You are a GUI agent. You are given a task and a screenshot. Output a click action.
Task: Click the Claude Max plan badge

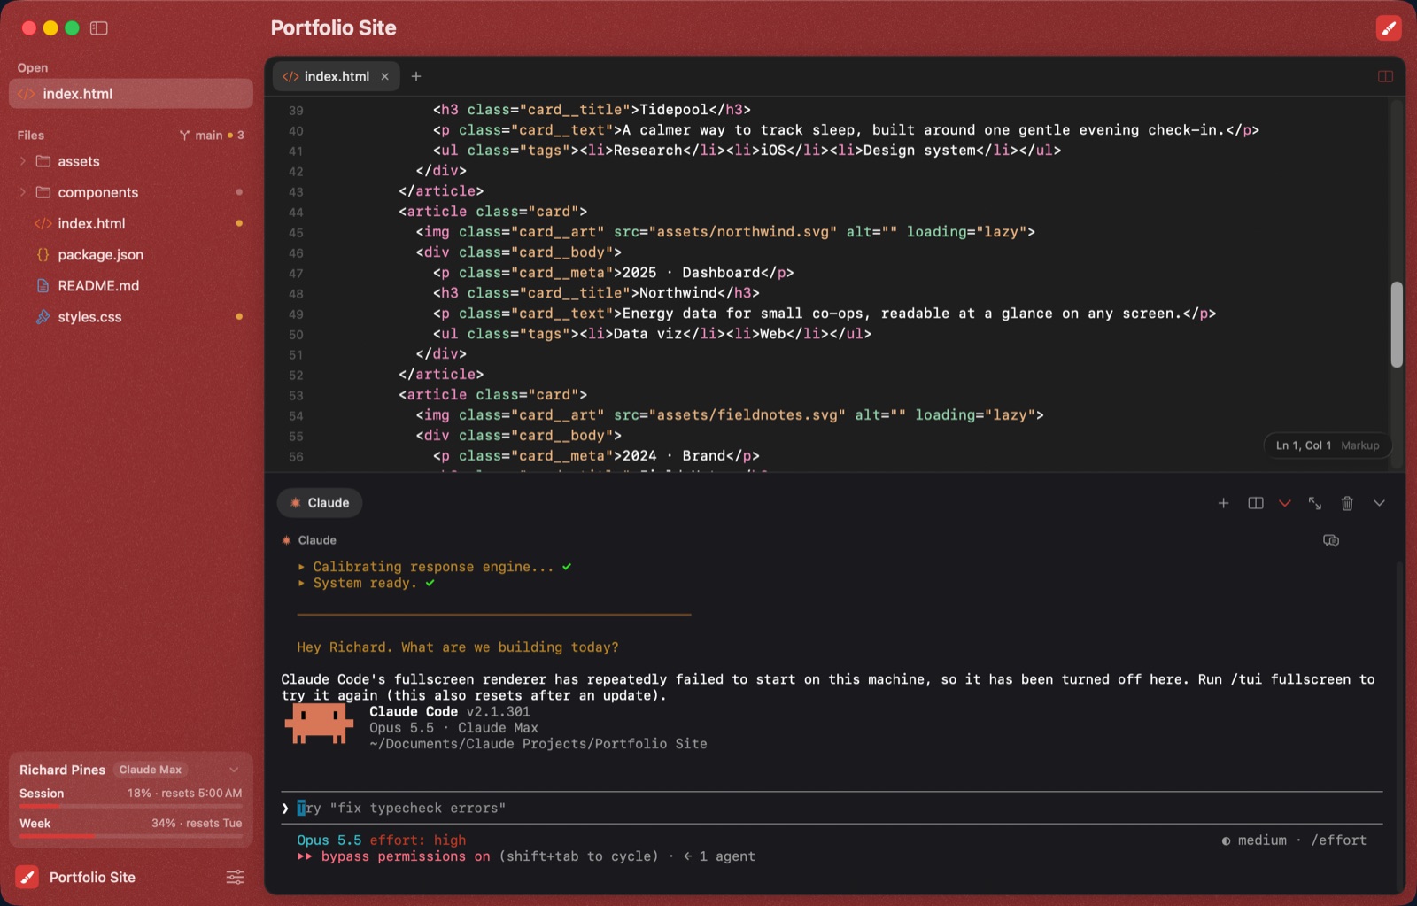(151, 770)
